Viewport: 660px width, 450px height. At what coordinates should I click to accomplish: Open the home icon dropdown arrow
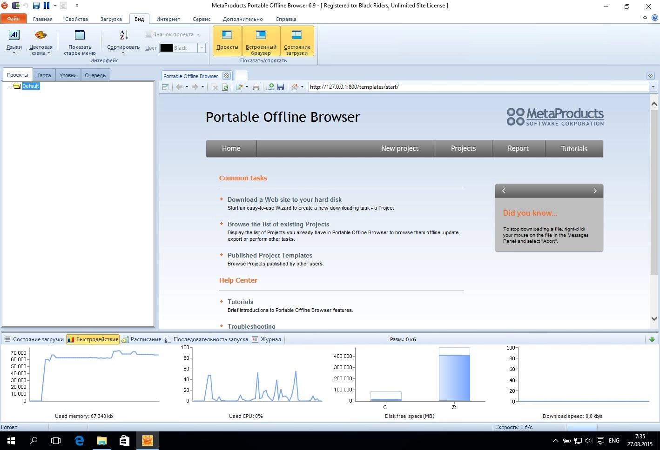coord(302,87)
